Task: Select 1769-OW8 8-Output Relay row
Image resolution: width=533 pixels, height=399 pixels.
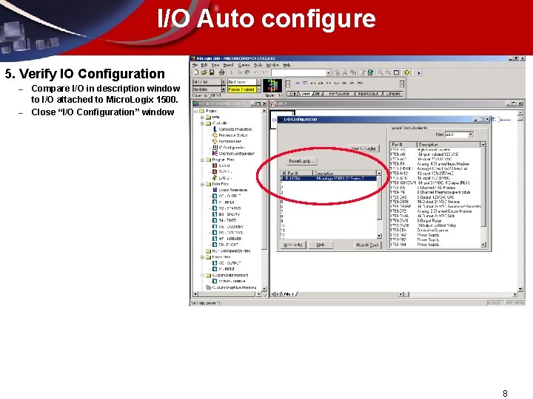Action: pos(435,220)
